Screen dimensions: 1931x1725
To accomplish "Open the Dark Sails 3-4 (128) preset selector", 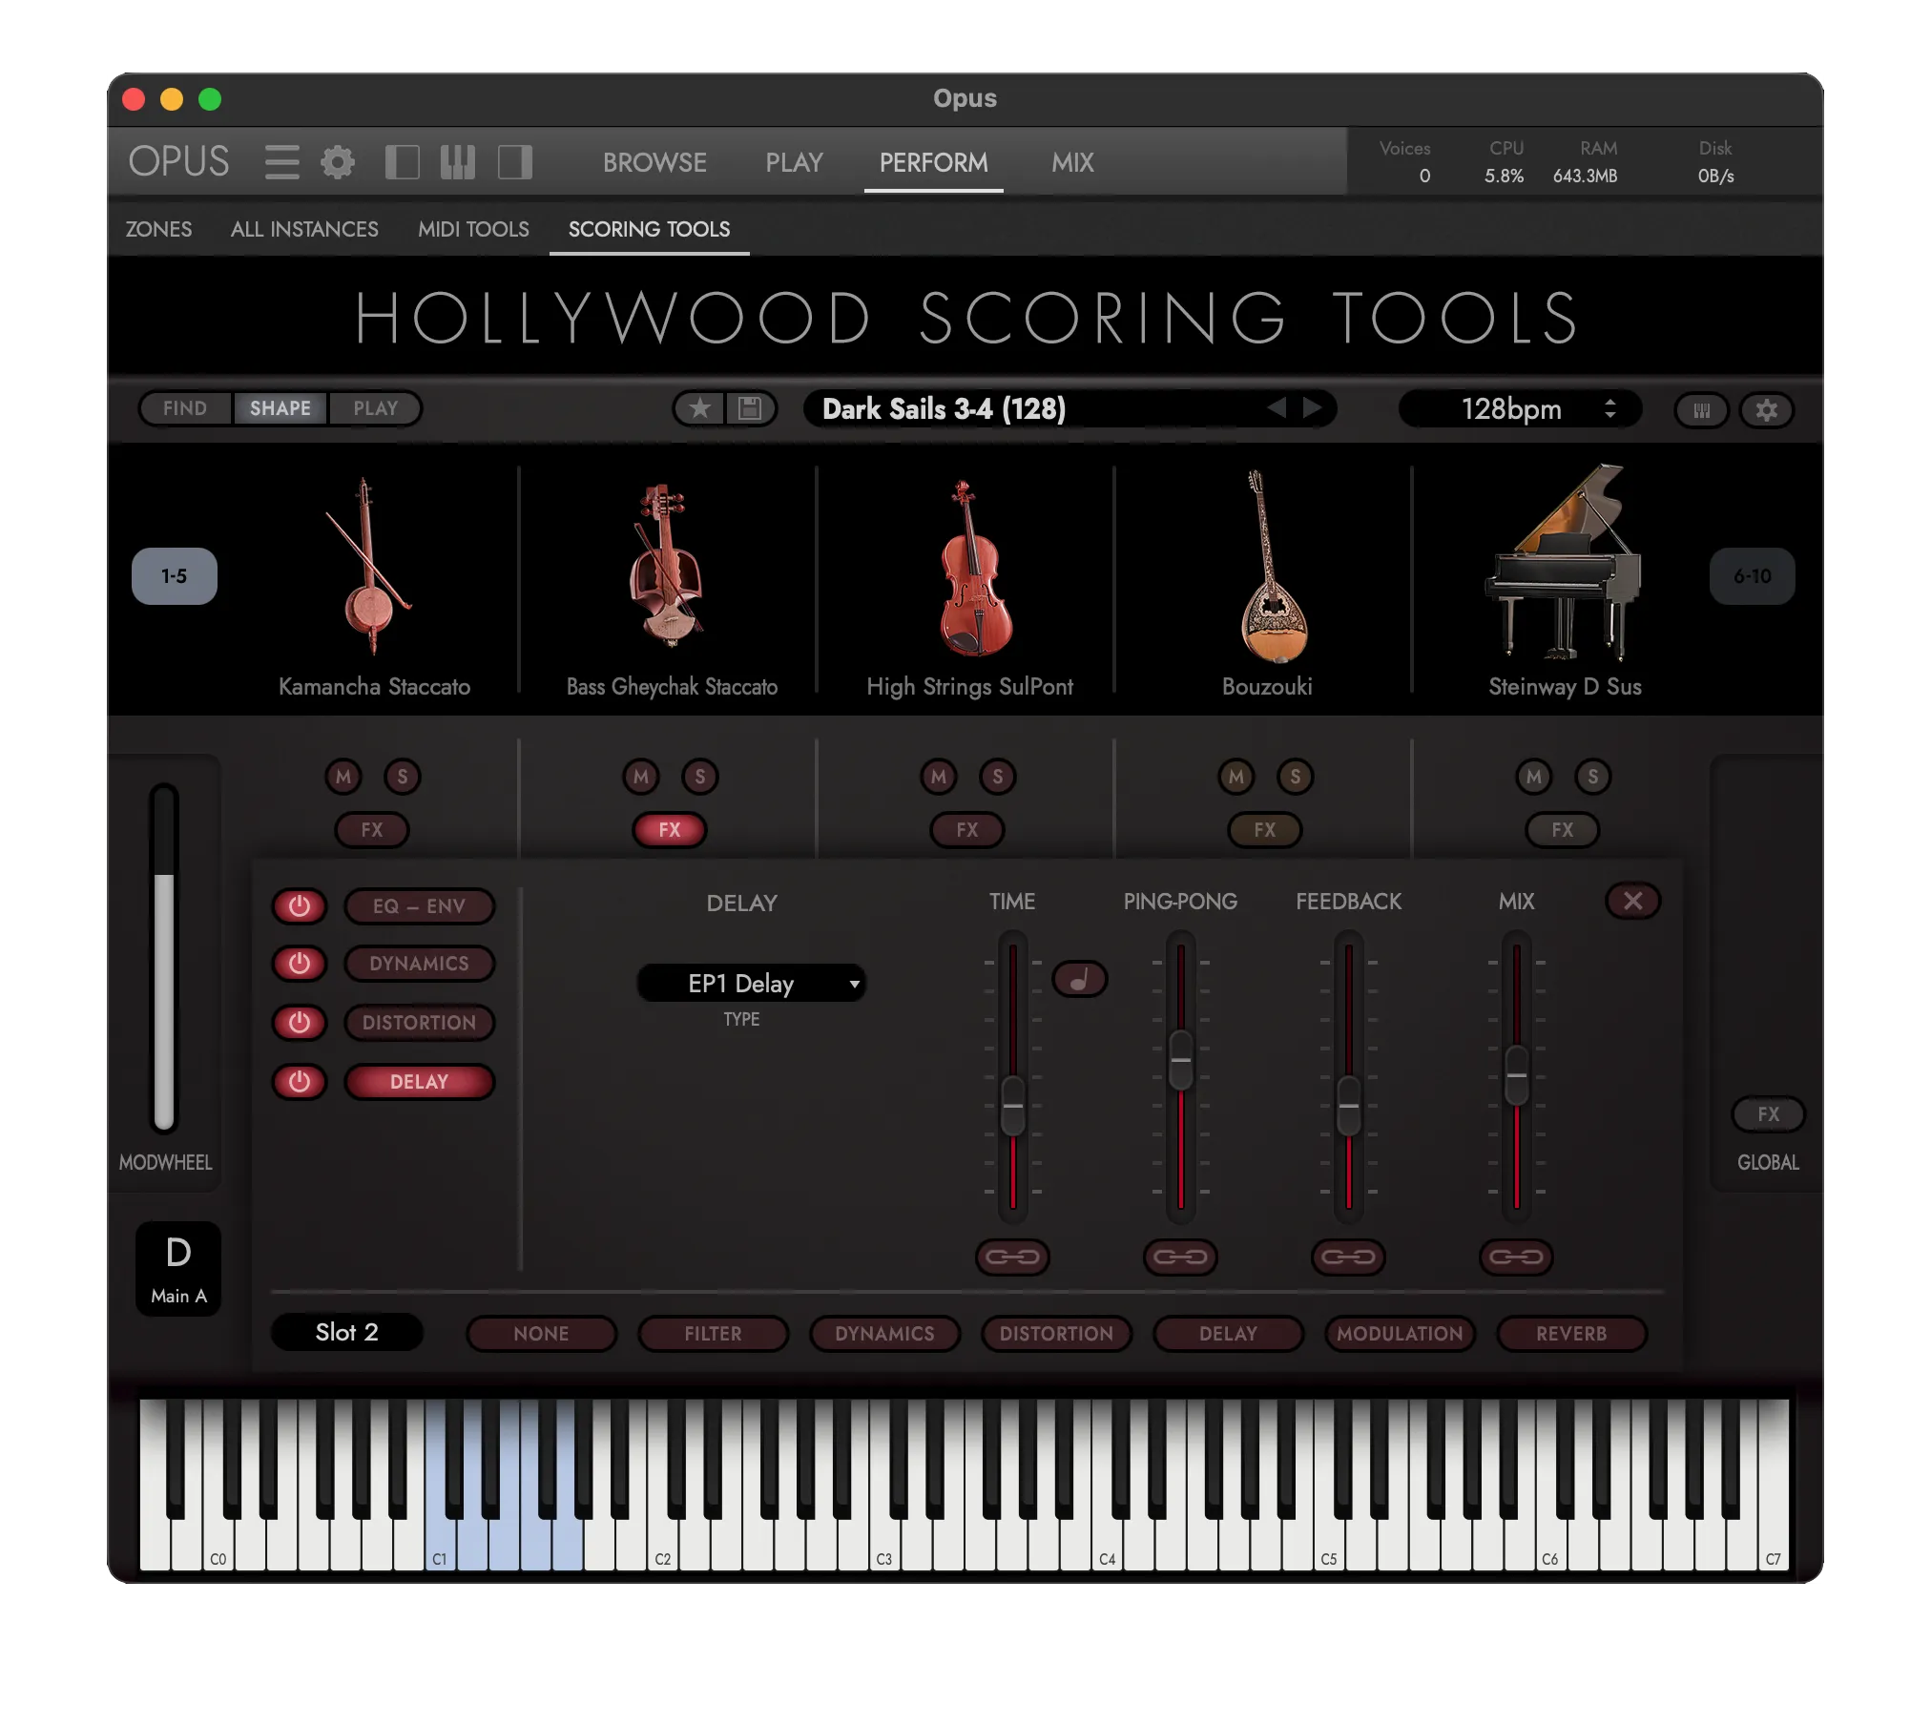I will (1069, 408).
